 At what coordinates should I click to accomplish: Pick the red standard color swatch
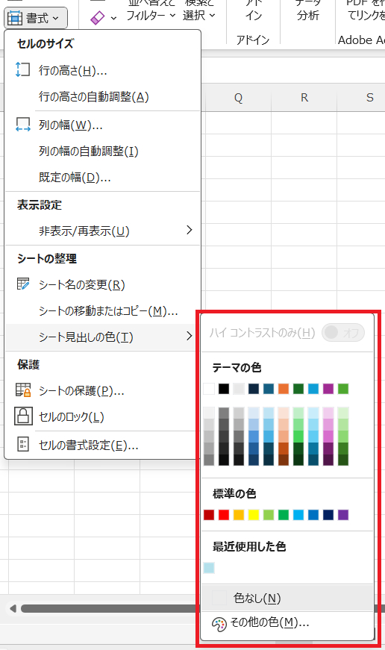coord(224,515)
